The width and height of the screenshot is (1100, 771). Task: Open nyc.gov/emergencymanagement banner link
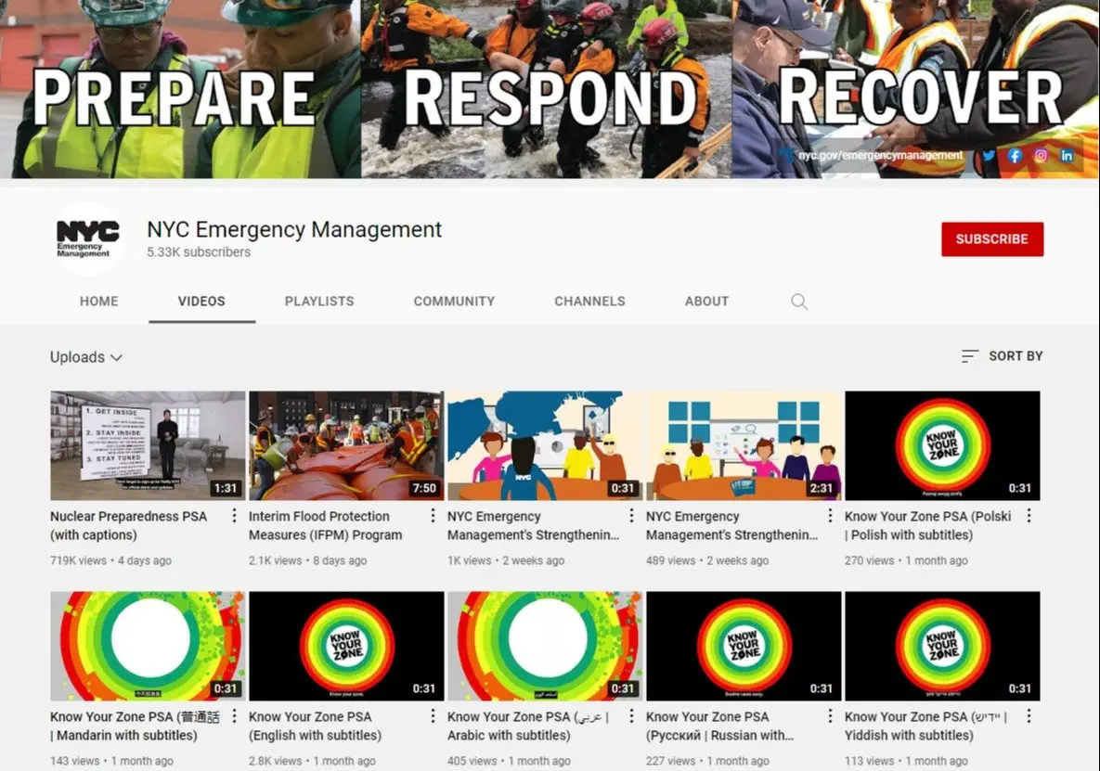880,155
